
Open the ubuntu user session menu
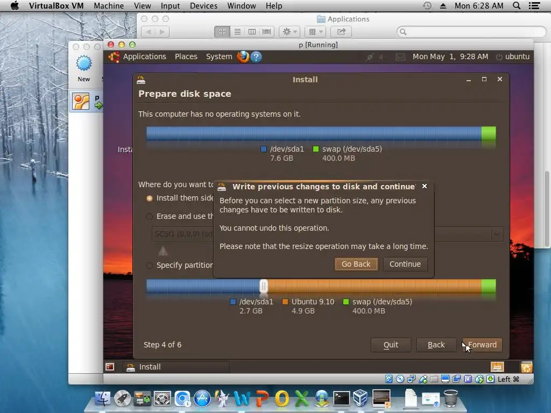[x=513, y=56]
